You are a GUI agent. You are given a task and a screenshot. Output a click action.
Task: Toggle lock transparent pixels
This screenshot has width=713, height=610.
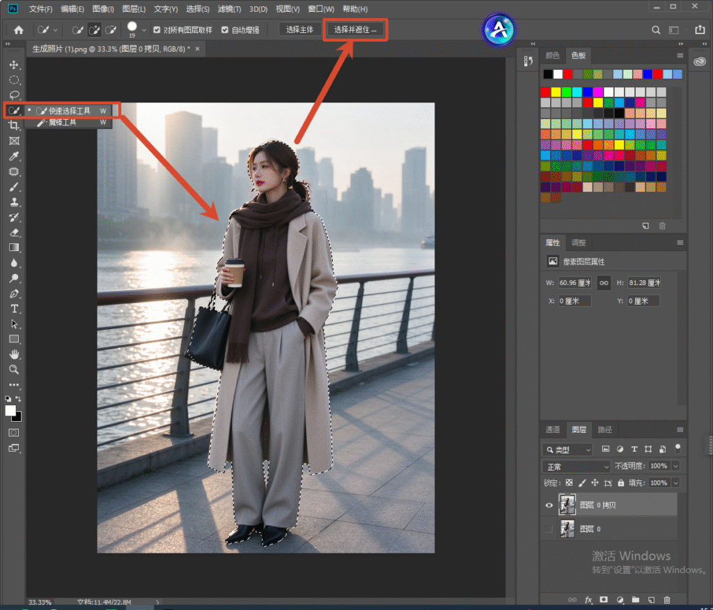[x=570, y=482]
